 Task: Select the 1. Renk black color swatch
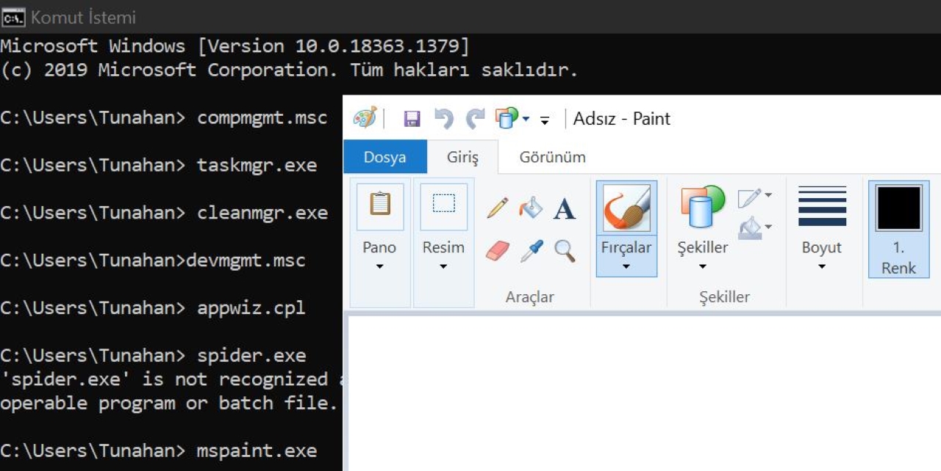click(x=898, y=209)
